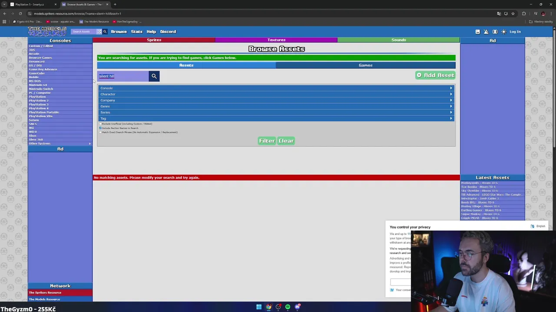556x312 pixels.
Task: Reload the page with browser refresh icon
Action: click(x=20, y=13)
